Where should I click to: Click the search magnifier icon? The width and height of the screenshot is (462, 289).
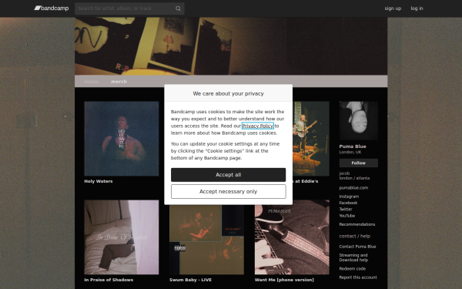pyautogui.click(x=178, y=8)
